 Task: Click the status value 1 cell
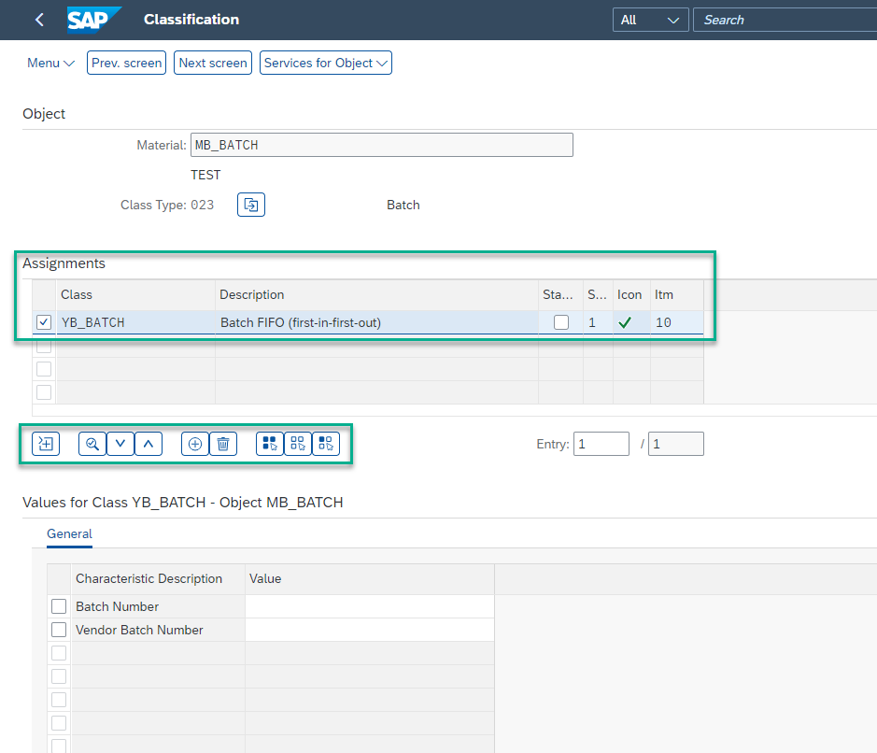(598, 323)
